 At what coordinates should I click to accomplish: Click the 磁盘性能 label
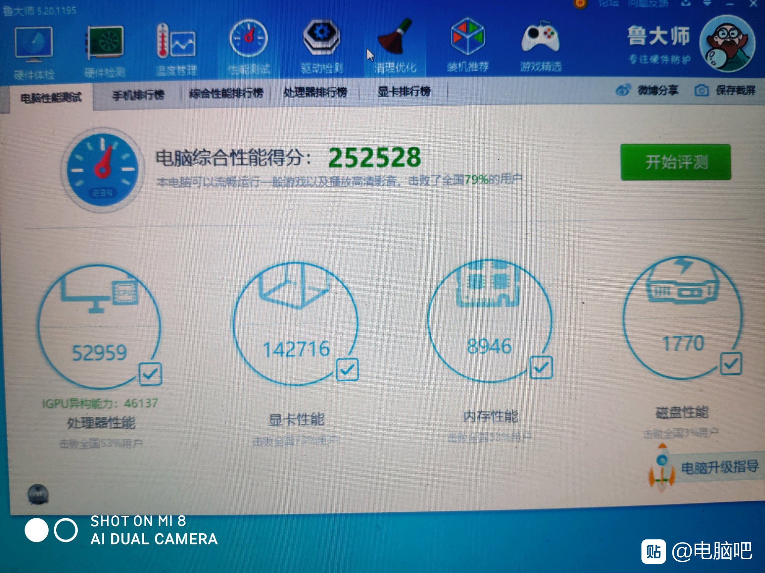pos(682,412)
